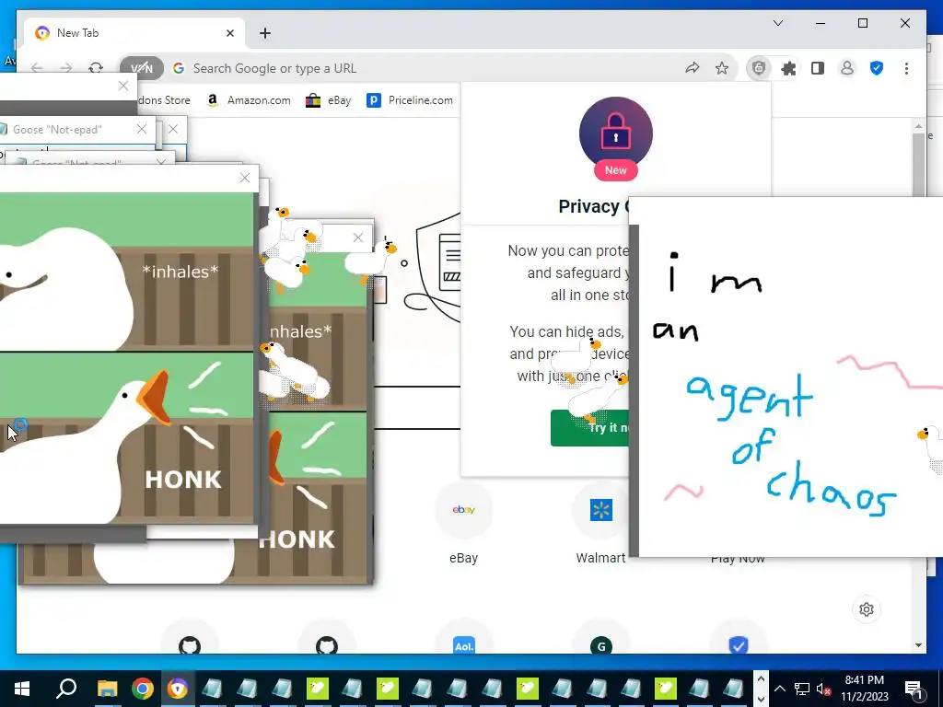Open the Windows Start menu
The width and height of the screenshot is (943, 707).
[x=22, y=689]
